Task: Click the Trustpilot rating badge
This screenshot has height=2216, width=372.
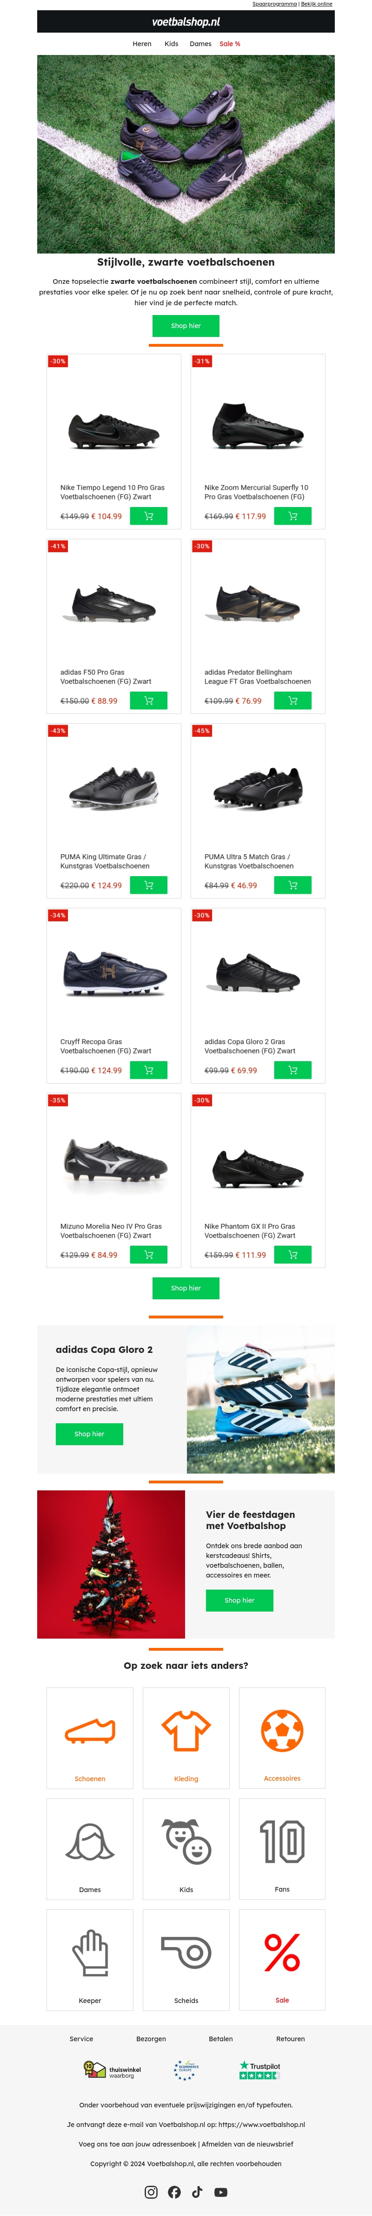Action: (x=259, y=2070)
